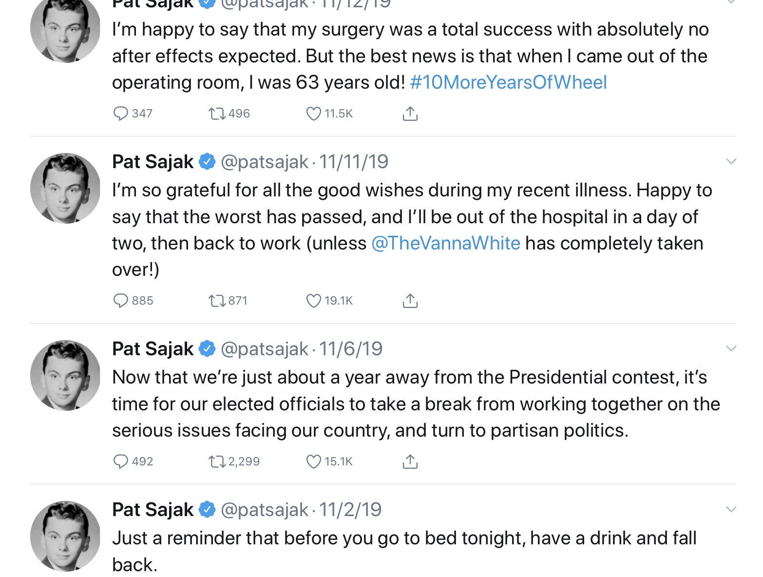Like the tweet with 19.1K likes
Screen dimensions: 763x577
coord(313,301)
